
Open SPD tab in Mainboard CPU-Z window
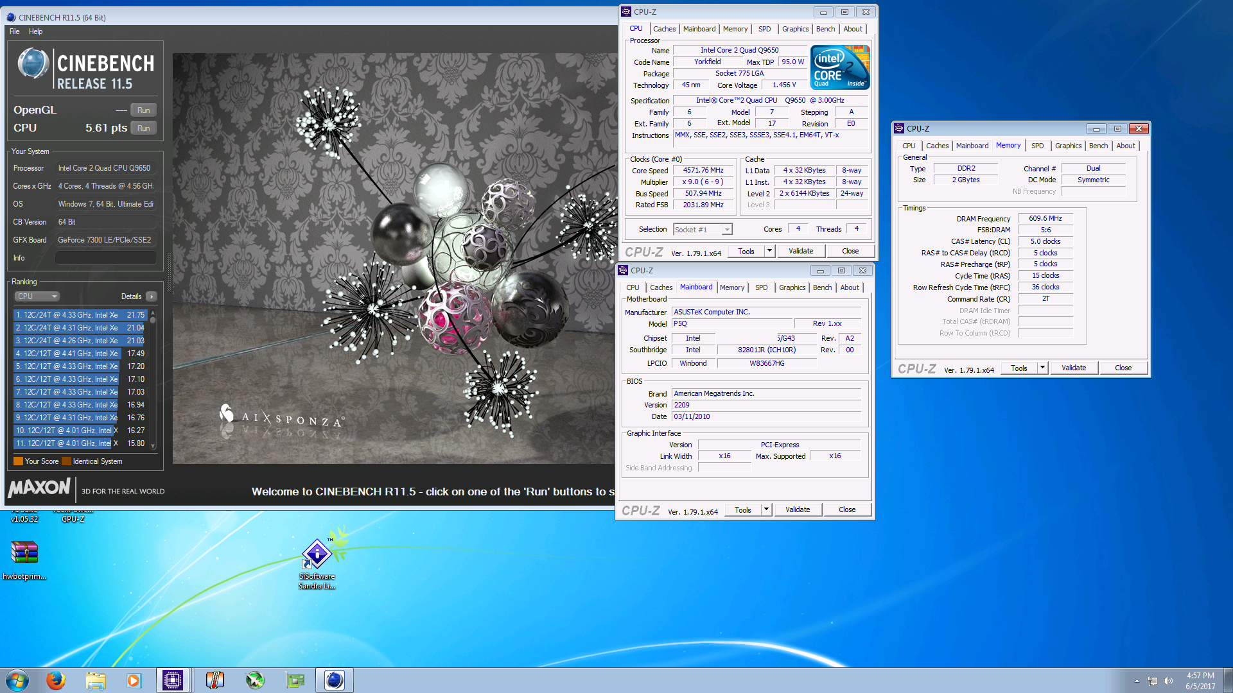(x=761, y=287)
